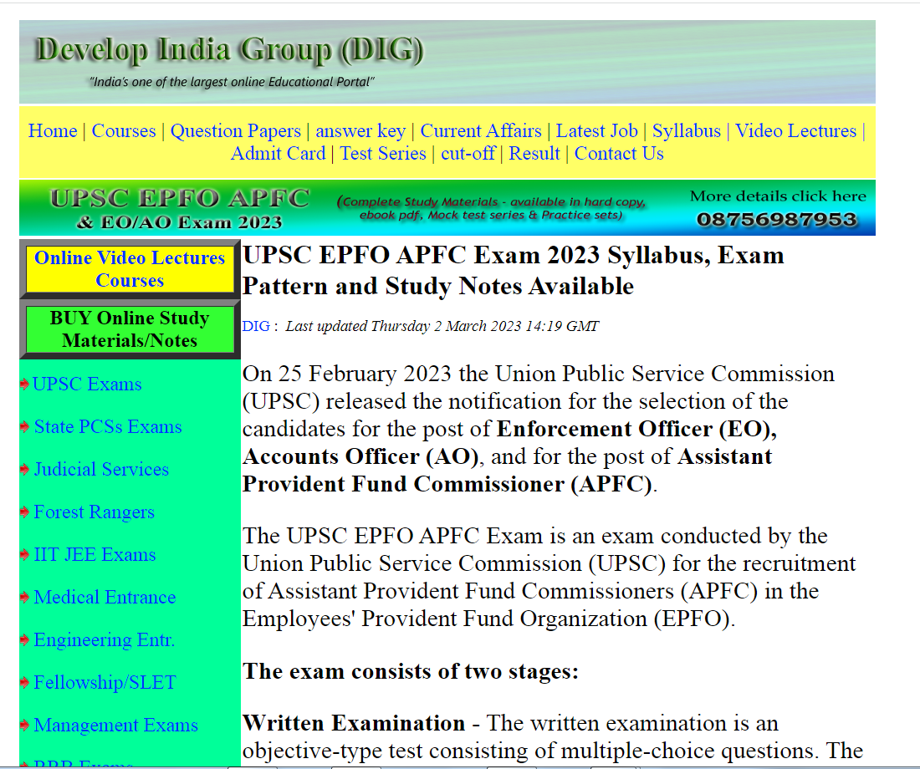The image size is (920, 769).
Task: Open the Admit Card page
Action: click(279, 154)
